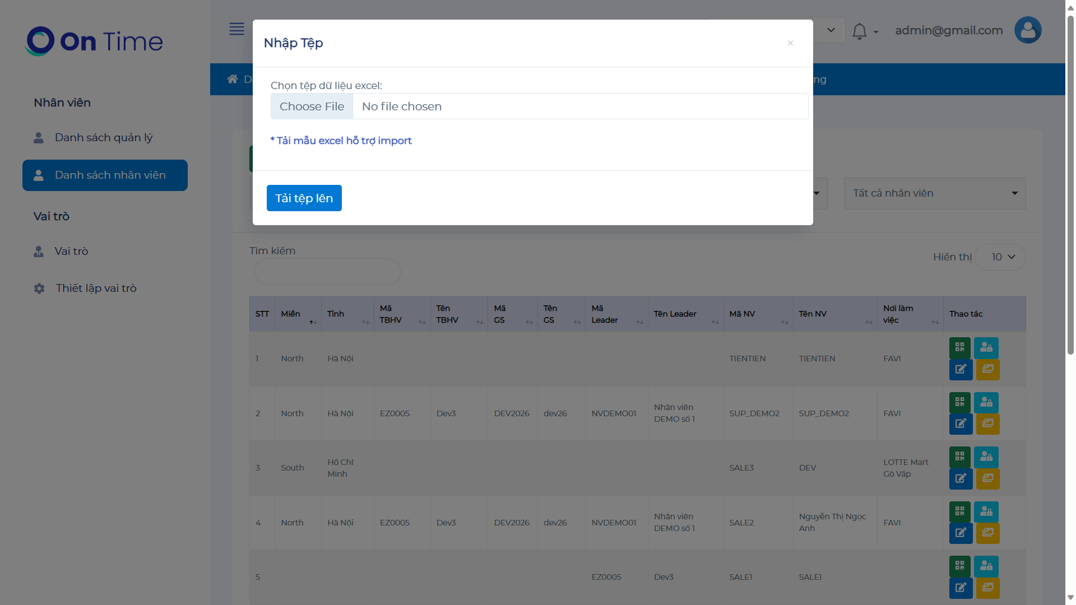Click the hamburger menu icon
The width and height of the screenshot is (1076, 605).
[236, 29]
